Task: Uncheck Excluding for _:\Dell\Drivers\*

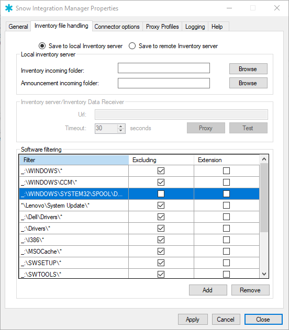Action: [x=161, y=217]
